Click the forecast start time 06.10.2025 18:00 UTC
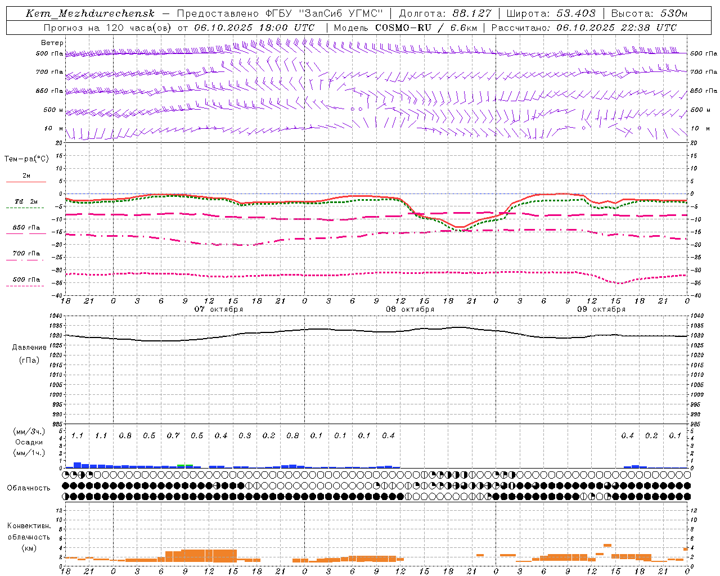The width and height of the screenshot is (720, 576). pyautogui.click(x=254, y=28)
